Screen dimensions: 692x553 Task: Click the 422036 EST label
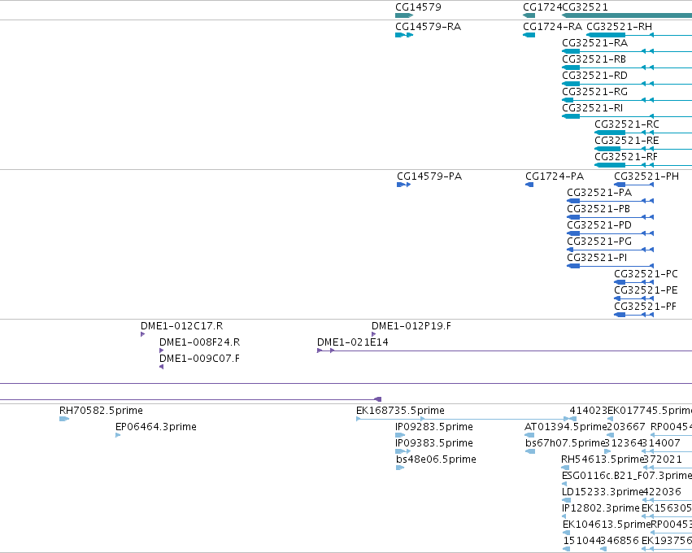click(662, 492)
